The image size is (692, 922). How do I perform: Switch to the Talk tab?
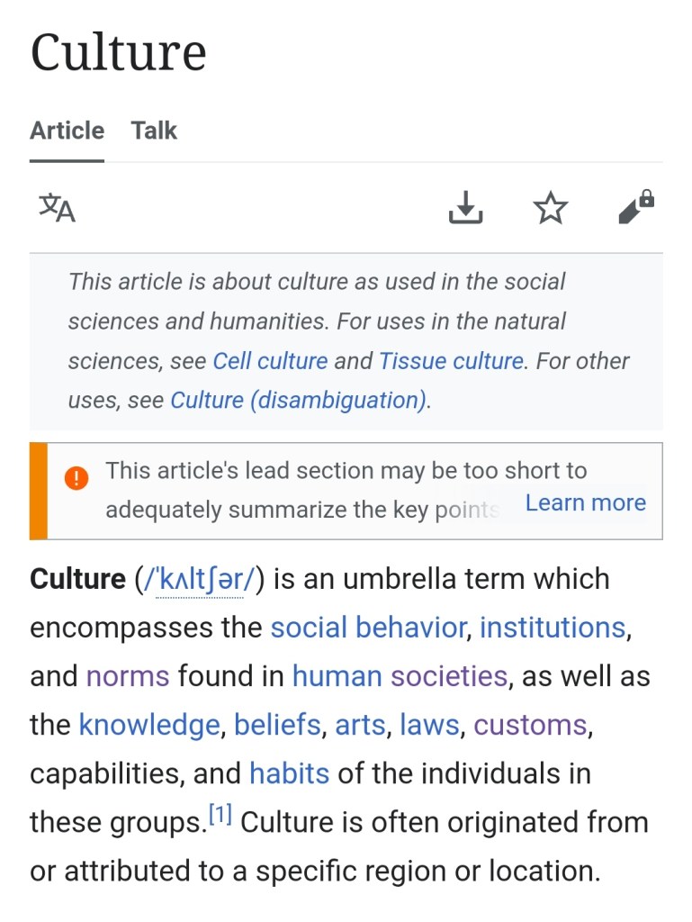(x=154, y=131)
